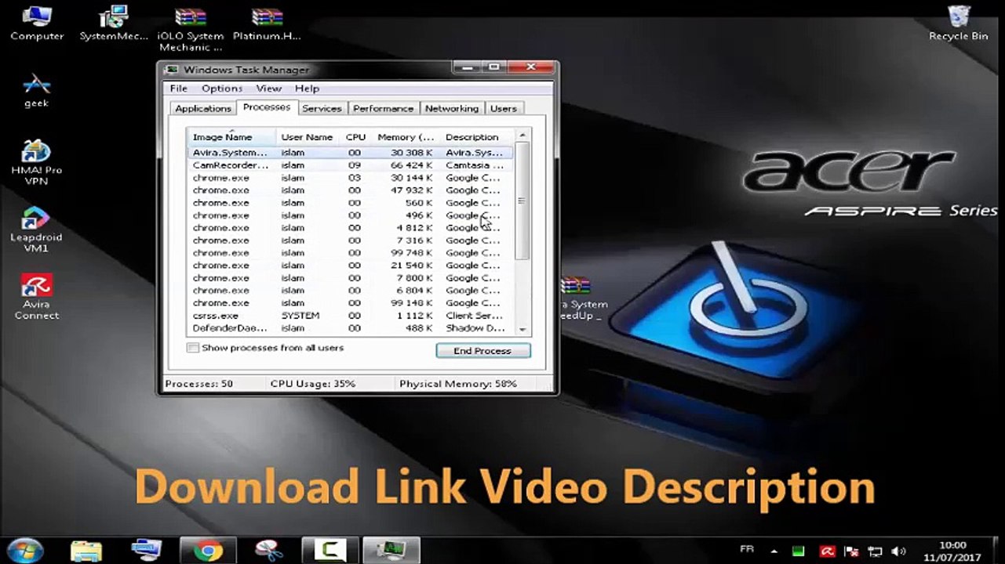Click the Task Manager taskbar button
Viewport: 1005px width, 564px height.
pos(391,550)
